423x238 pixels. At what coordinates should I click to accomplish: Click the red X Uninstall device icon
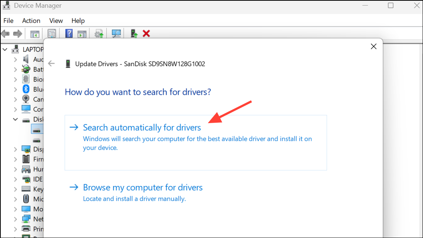[x=146, y=34]
